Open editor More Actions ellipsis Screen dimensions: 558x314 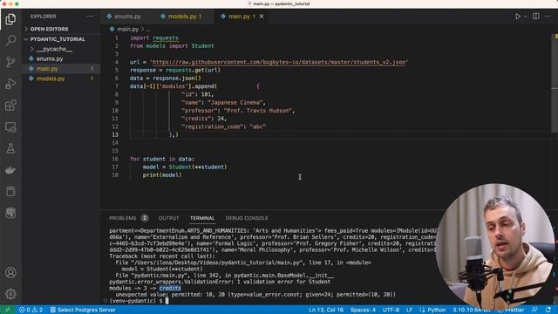pos(548,17)
